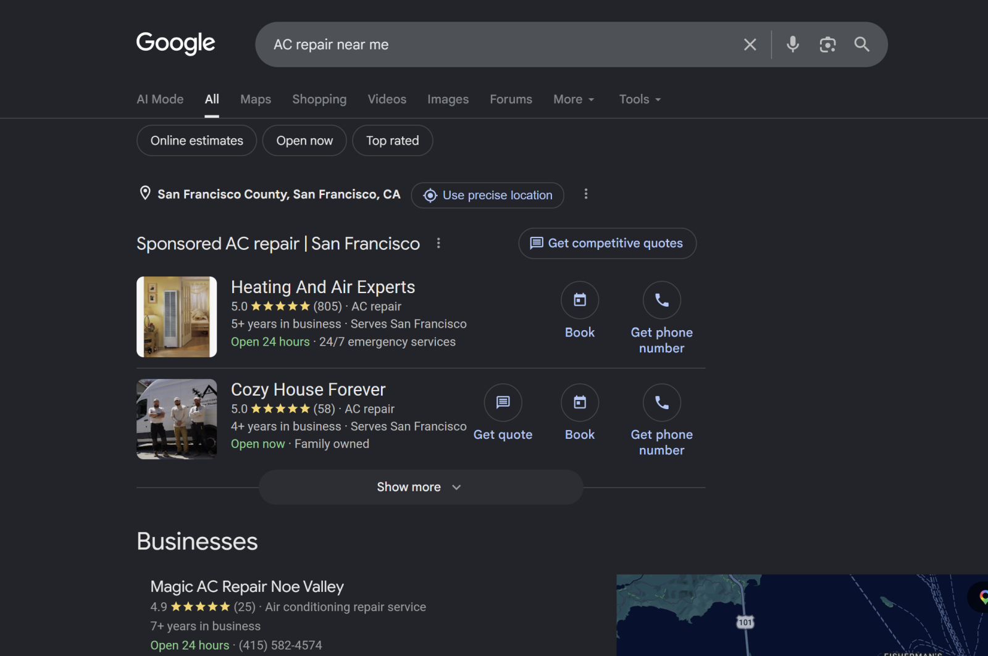Submit search with magnifier icon

point(861,44)
